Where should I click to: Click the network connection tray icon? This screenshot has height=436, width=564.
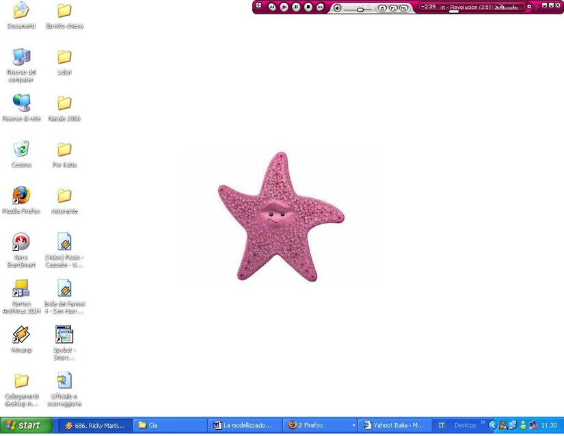[x=513, y=426]
